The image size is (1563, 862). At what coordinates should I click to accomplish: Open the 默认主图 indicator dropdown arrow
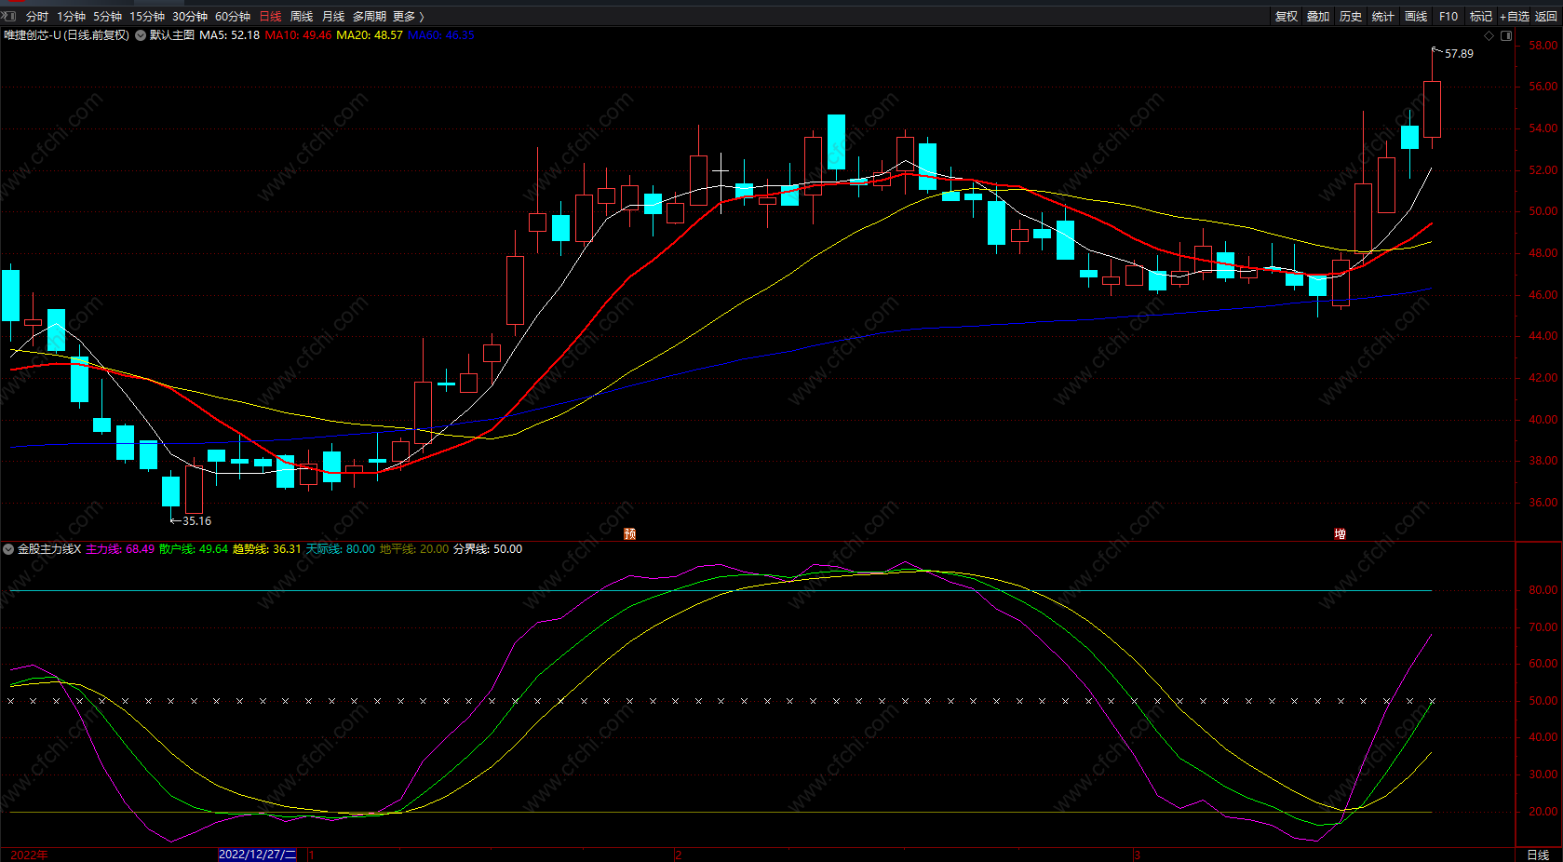[x=141, y=35]
